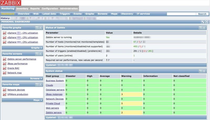Open System status widget menu icon

coord(200,71)
